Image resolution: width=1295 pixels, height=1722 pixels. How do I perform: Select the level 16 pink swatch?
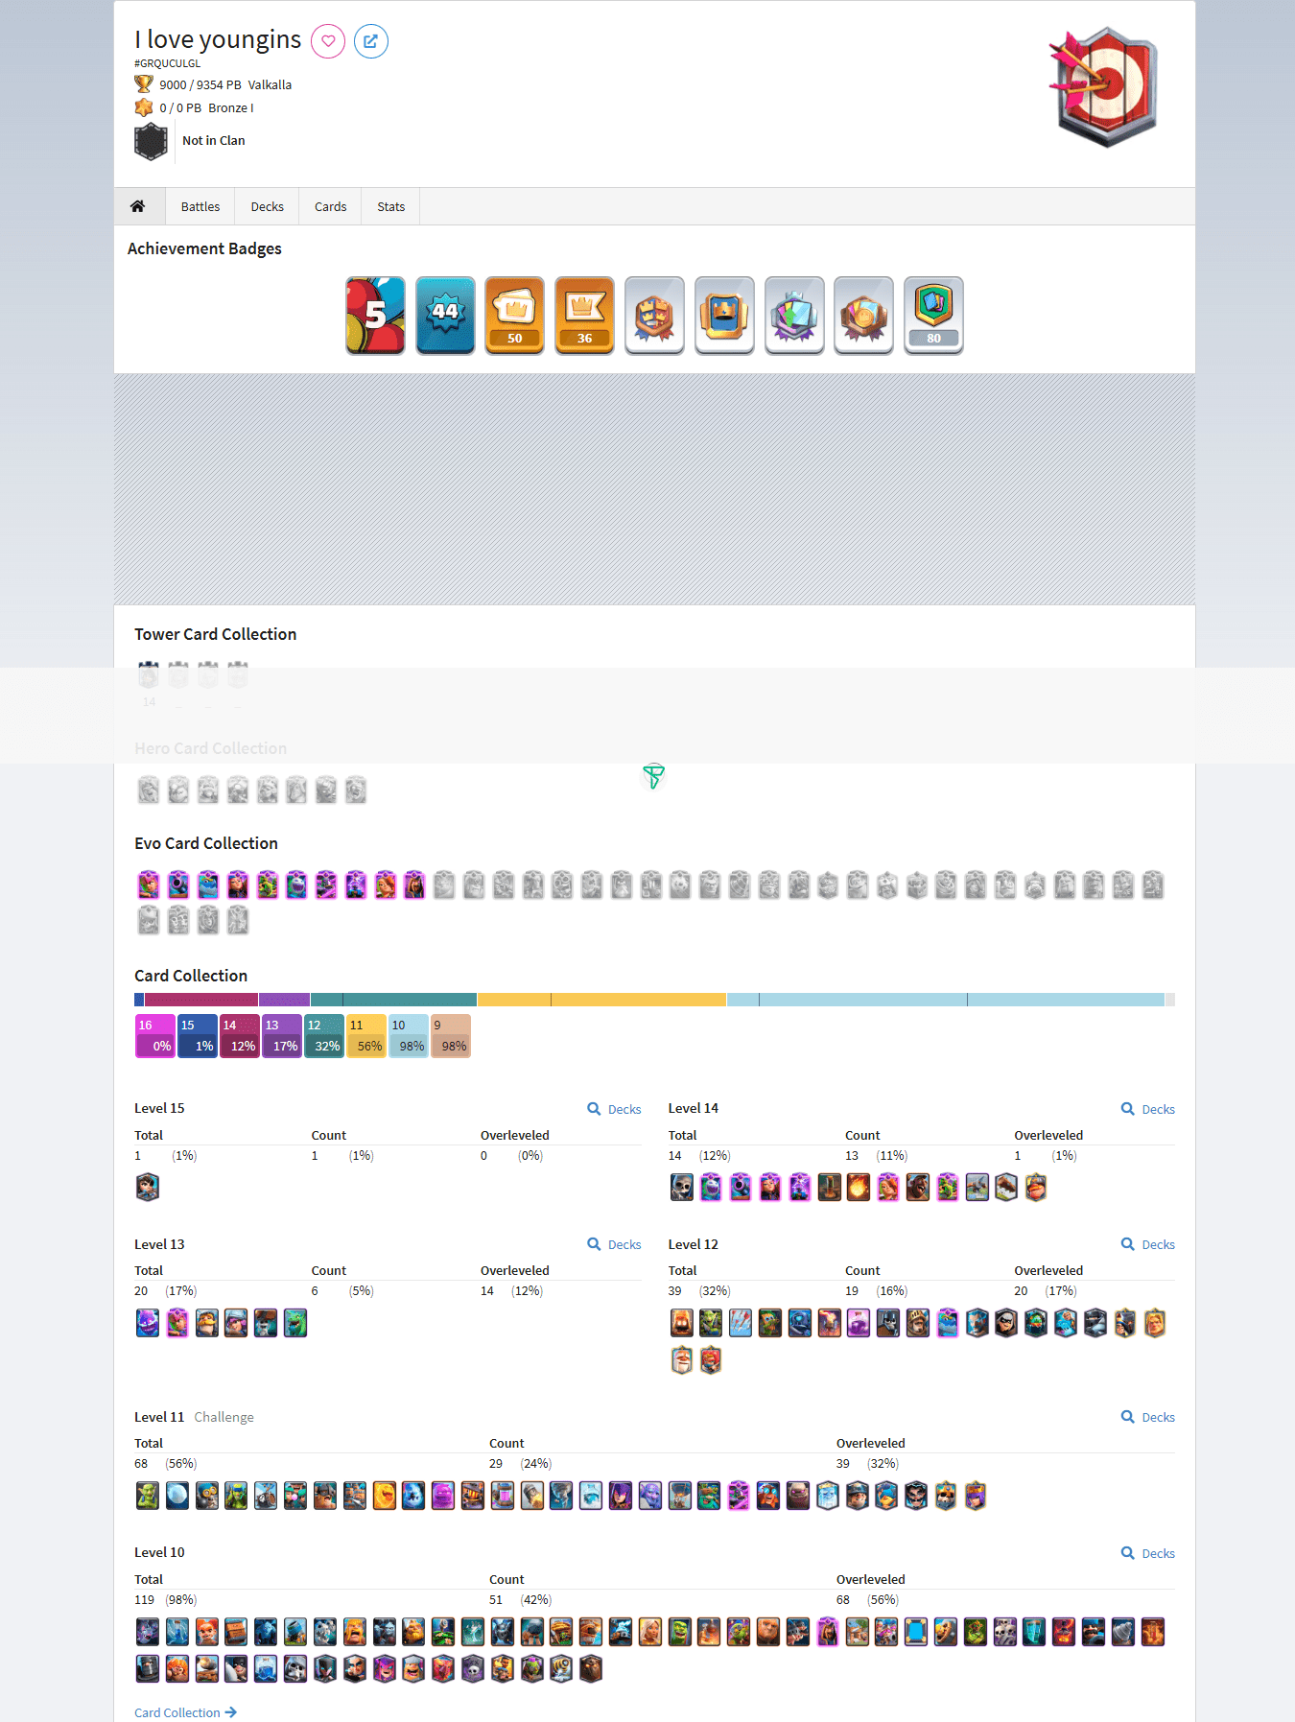click(154, 1036)
